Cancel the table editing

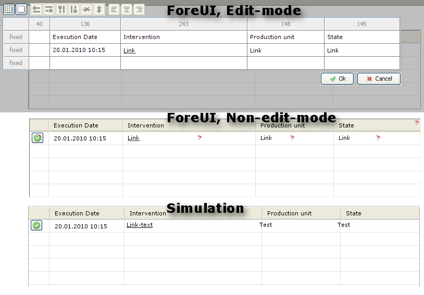click(x=379, y=79)
